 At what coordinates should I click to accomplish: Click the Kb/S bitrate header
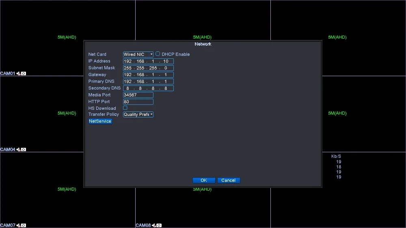[336, 156]
